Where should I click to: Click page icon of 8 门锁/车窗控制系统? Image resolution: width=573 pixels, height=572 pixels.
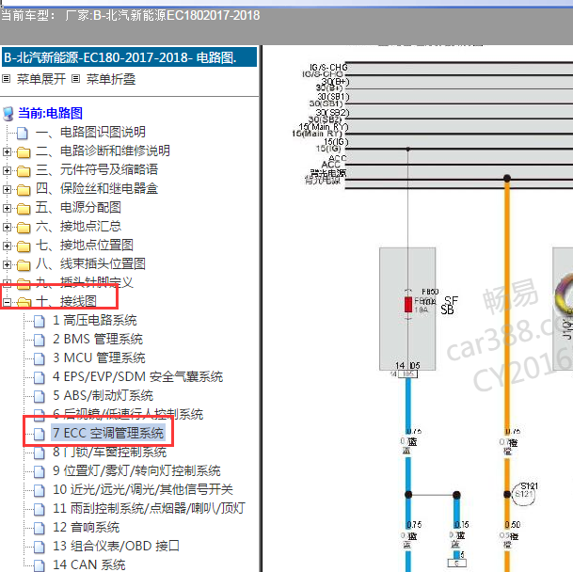pos(40,453)
